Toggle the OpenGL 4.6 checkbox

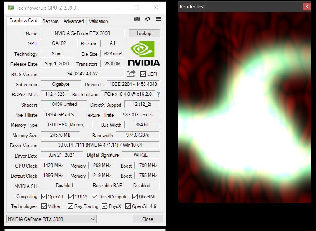point(128,206)
